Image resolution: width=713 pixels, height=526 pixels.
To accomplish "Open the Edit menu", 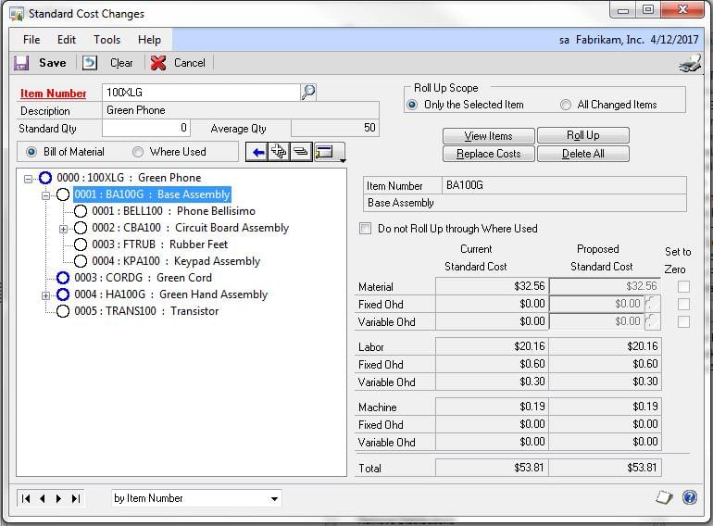I will coord(67,40).
